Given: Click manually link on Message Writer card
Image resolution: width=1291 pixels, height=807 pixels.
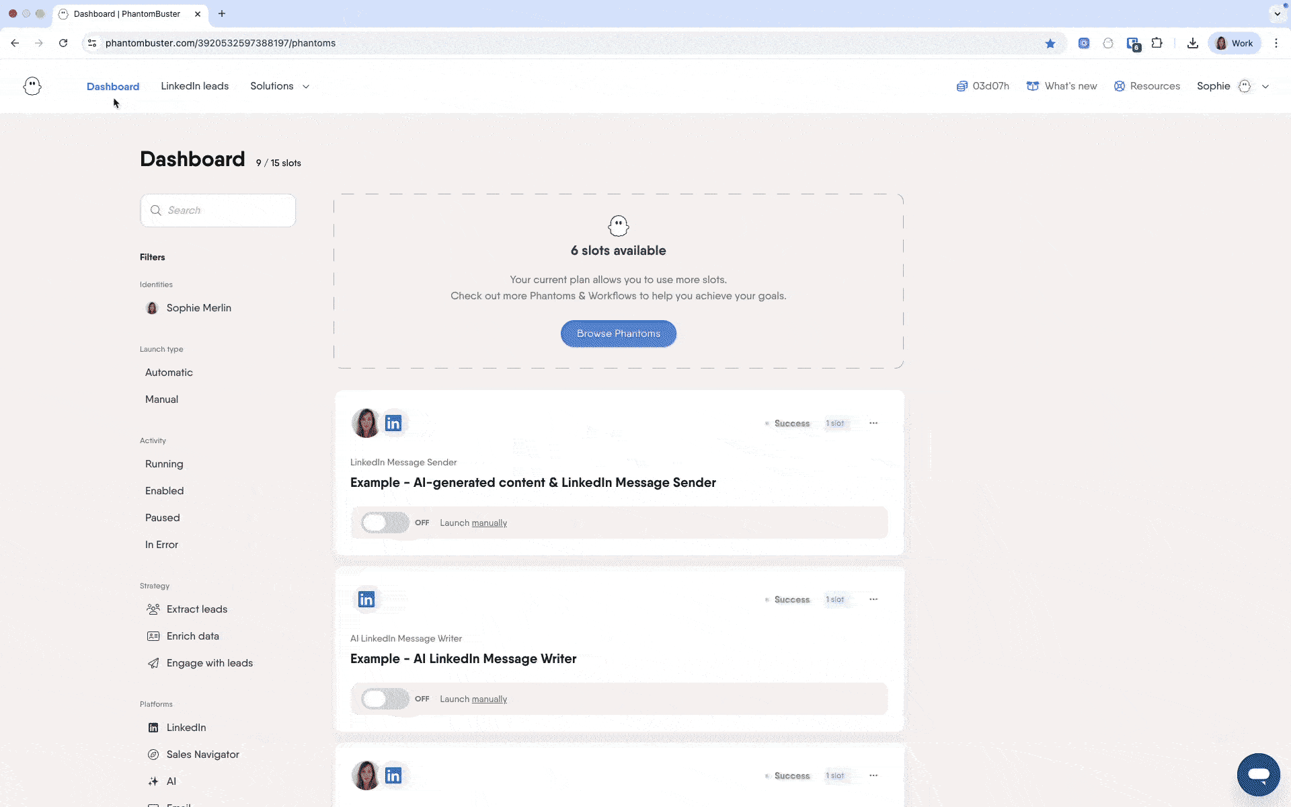Looking at the screenshot, I should tap(490, 699).
